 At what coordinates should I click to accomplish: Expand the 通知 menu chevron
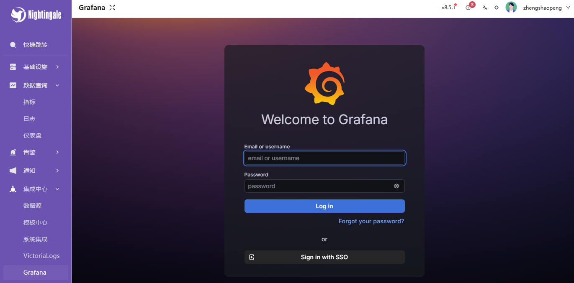click(x=57, y=171)
